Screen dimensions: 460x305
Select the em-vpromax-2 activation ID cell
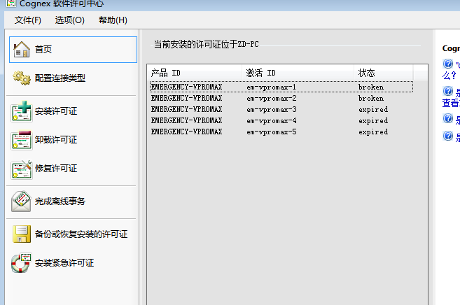pyautogui.click(x=272, y=98)
